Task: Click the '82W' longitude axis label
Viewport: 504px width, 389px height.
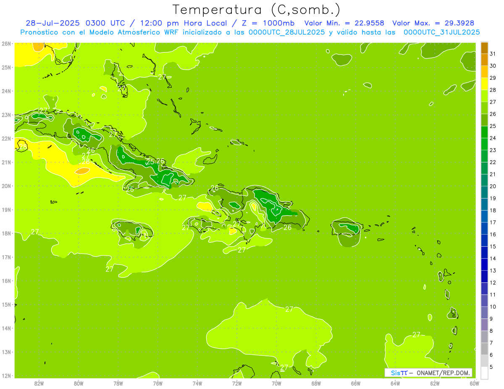Action: tap(39, 383)
